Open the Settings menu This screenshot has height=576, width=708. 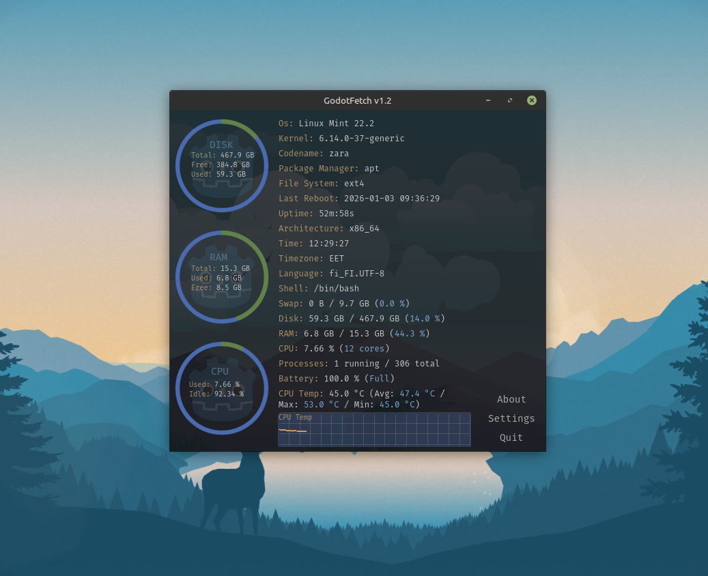click(x=511, y=418)
